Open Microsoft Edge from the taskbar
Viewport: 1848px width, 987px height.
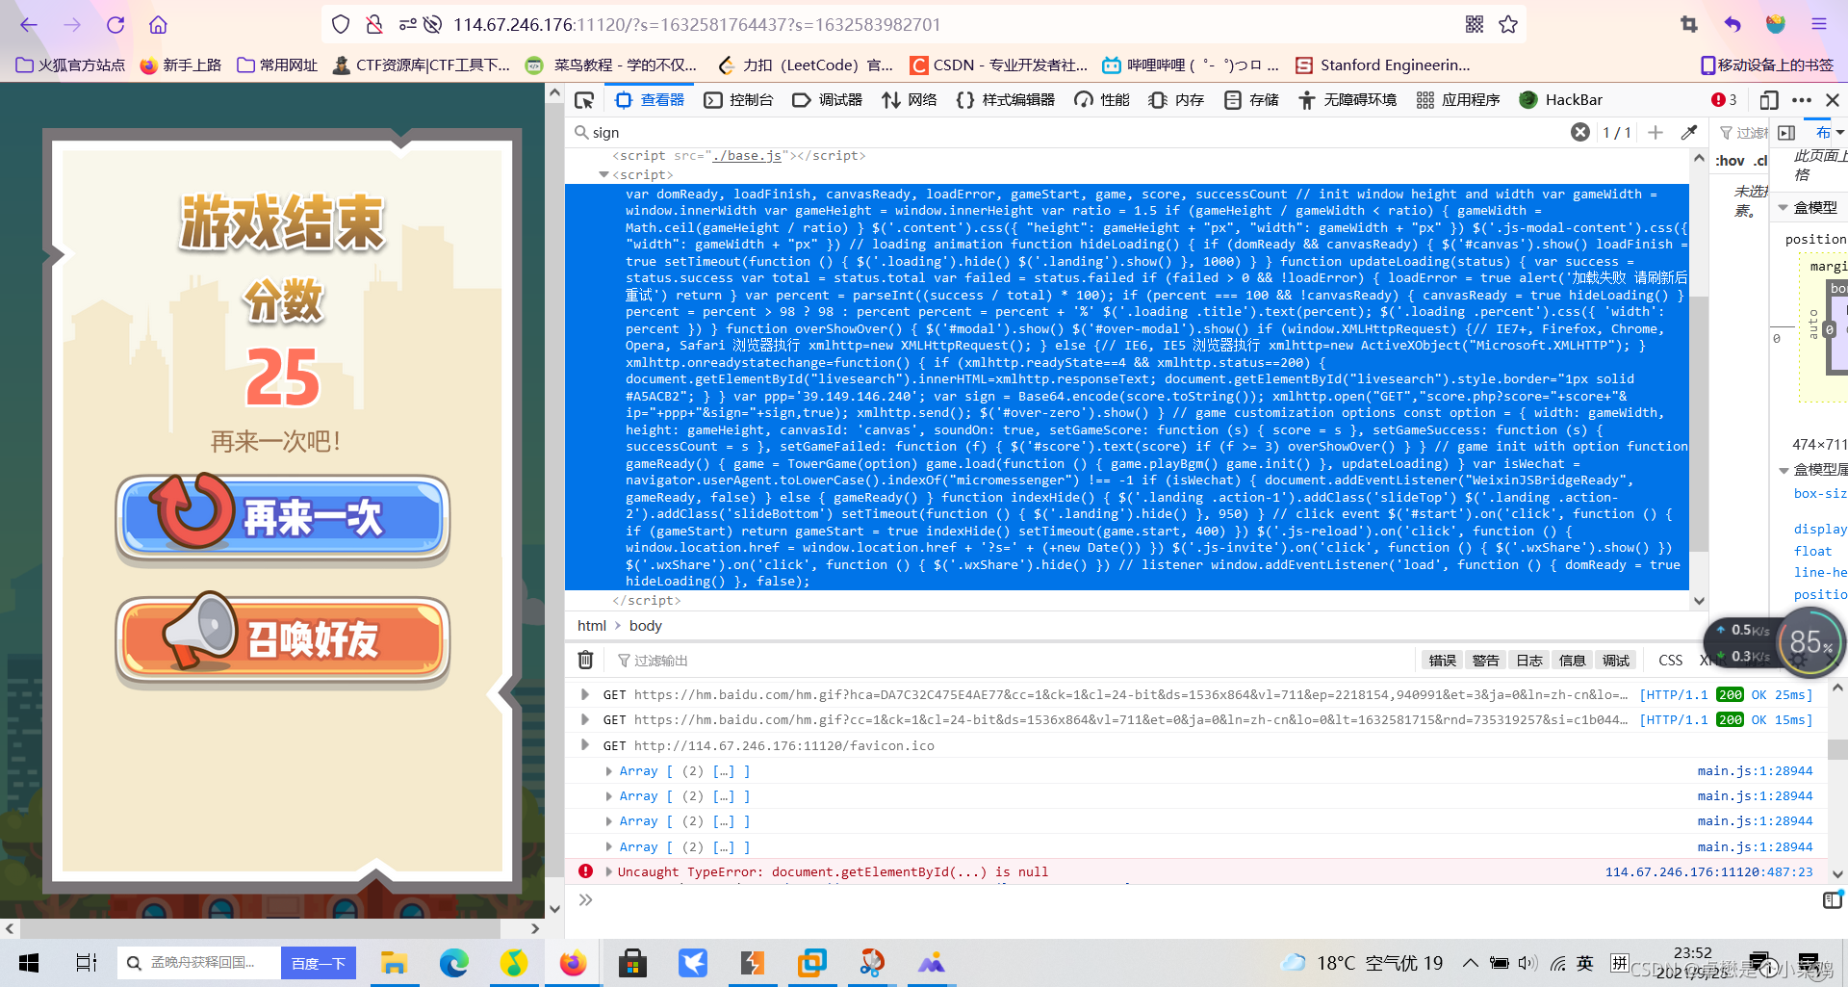click(453, 963)
